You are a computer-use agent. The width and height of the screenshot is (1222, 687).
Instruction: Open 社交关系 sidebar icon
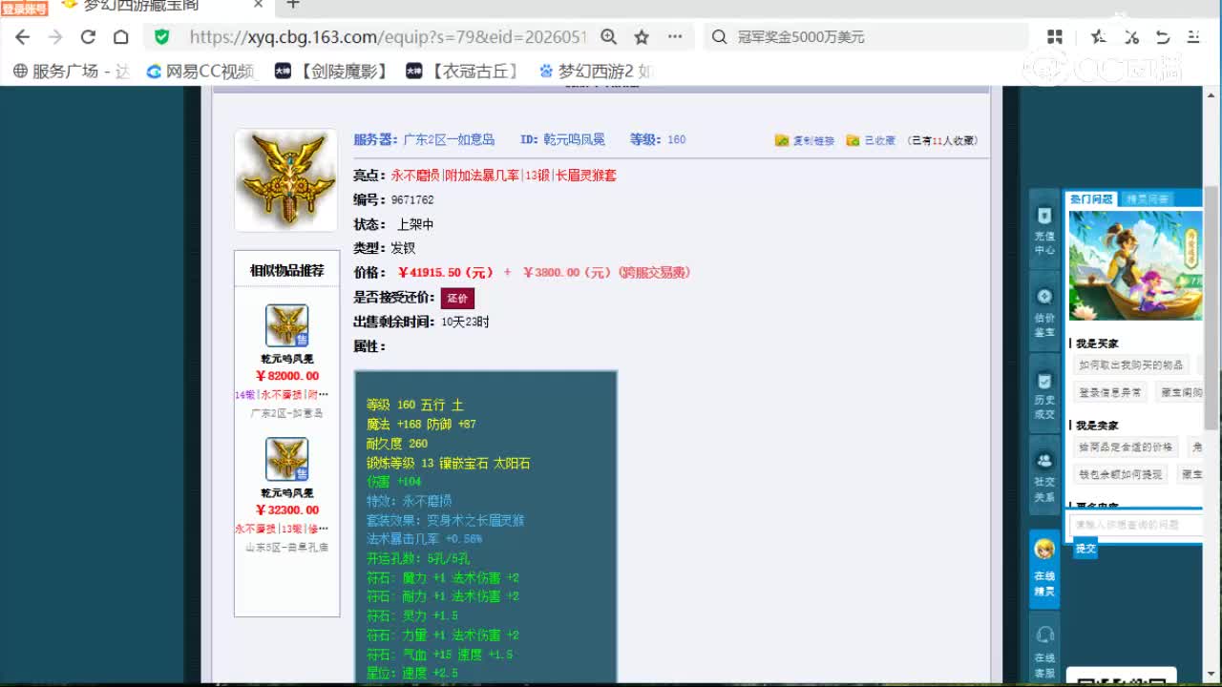(1044, 477)
